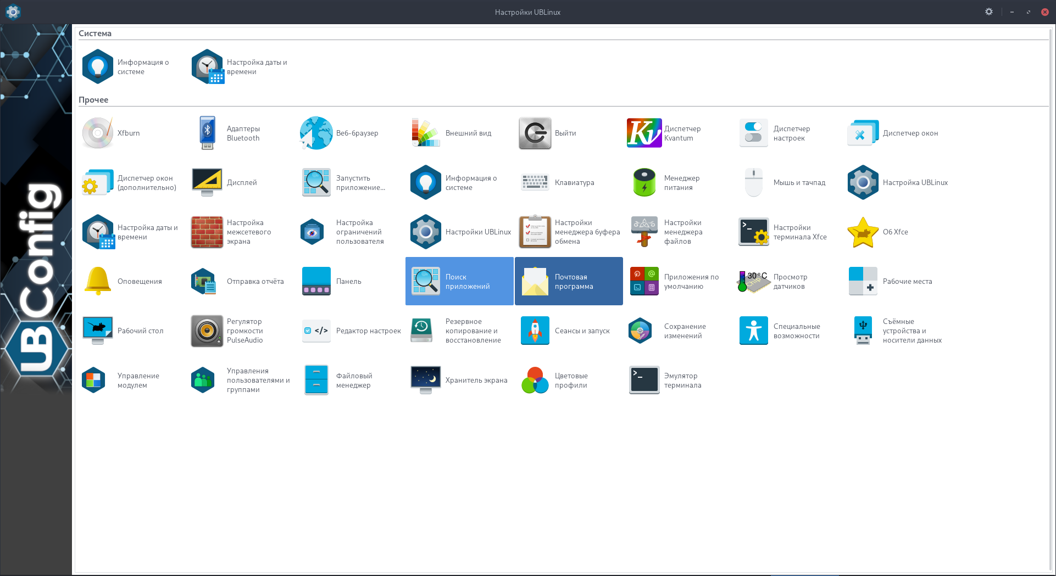Screen dimensions: 1056x576
Task: Open the Дисплей settings
Action: pyautogui.click(x=240, y=182)
